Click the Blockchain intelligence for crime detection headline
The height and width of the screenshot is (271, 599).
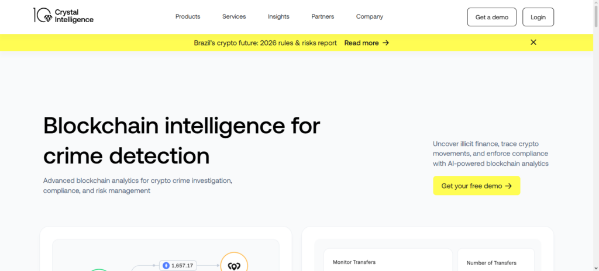182,140
